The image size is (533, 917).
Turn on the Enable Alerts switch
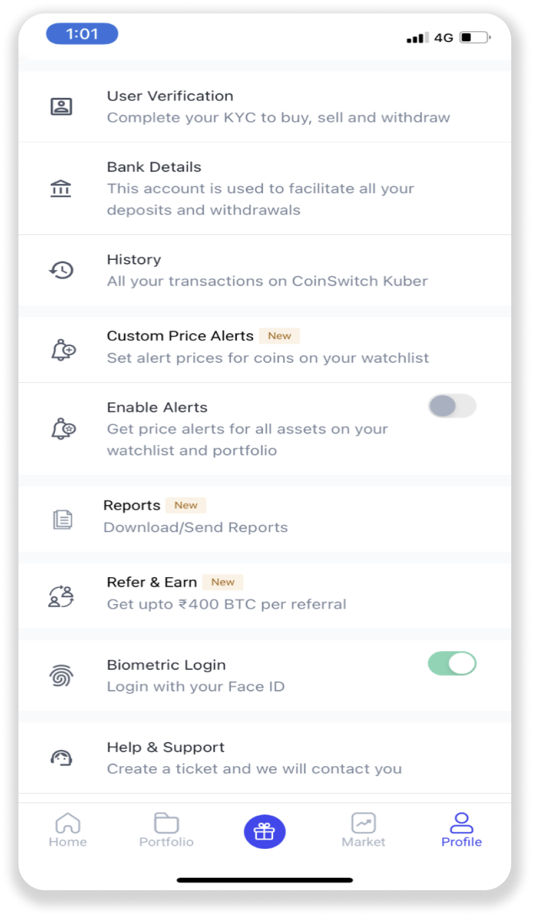pos(452,406)
